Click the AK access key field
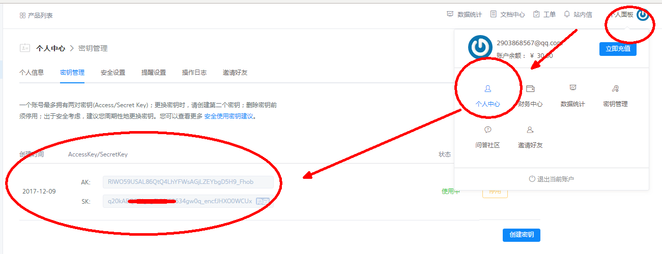 [x=188, y=182]
